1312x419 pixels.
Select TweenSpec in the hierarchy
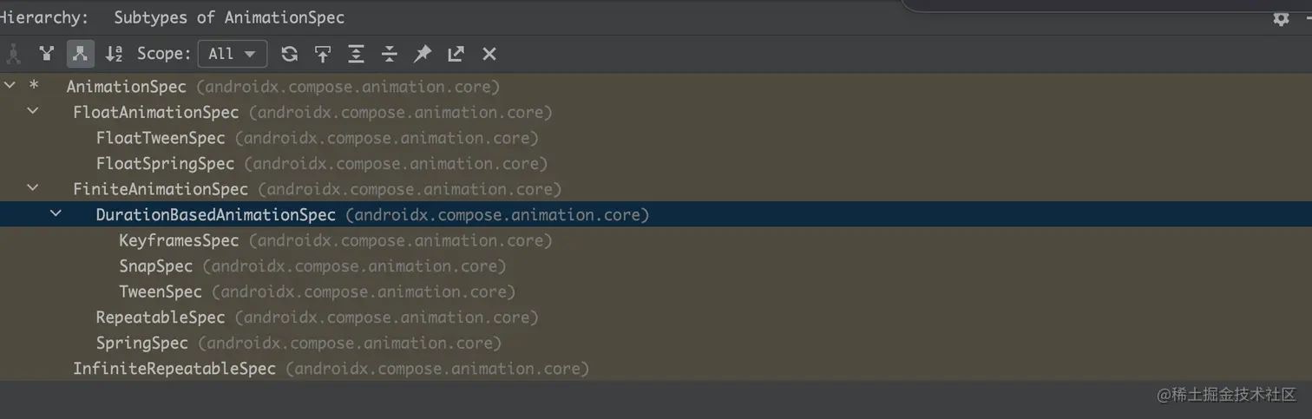[x=161, y=291]
